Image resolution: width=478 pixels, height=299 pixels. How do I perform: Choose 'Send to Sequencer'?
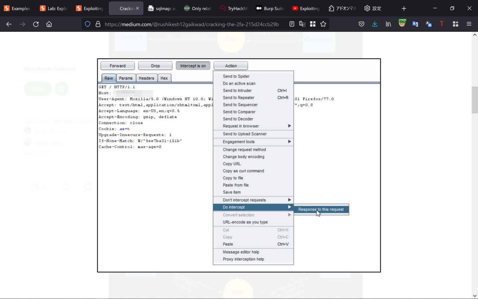tap(253, 105)
